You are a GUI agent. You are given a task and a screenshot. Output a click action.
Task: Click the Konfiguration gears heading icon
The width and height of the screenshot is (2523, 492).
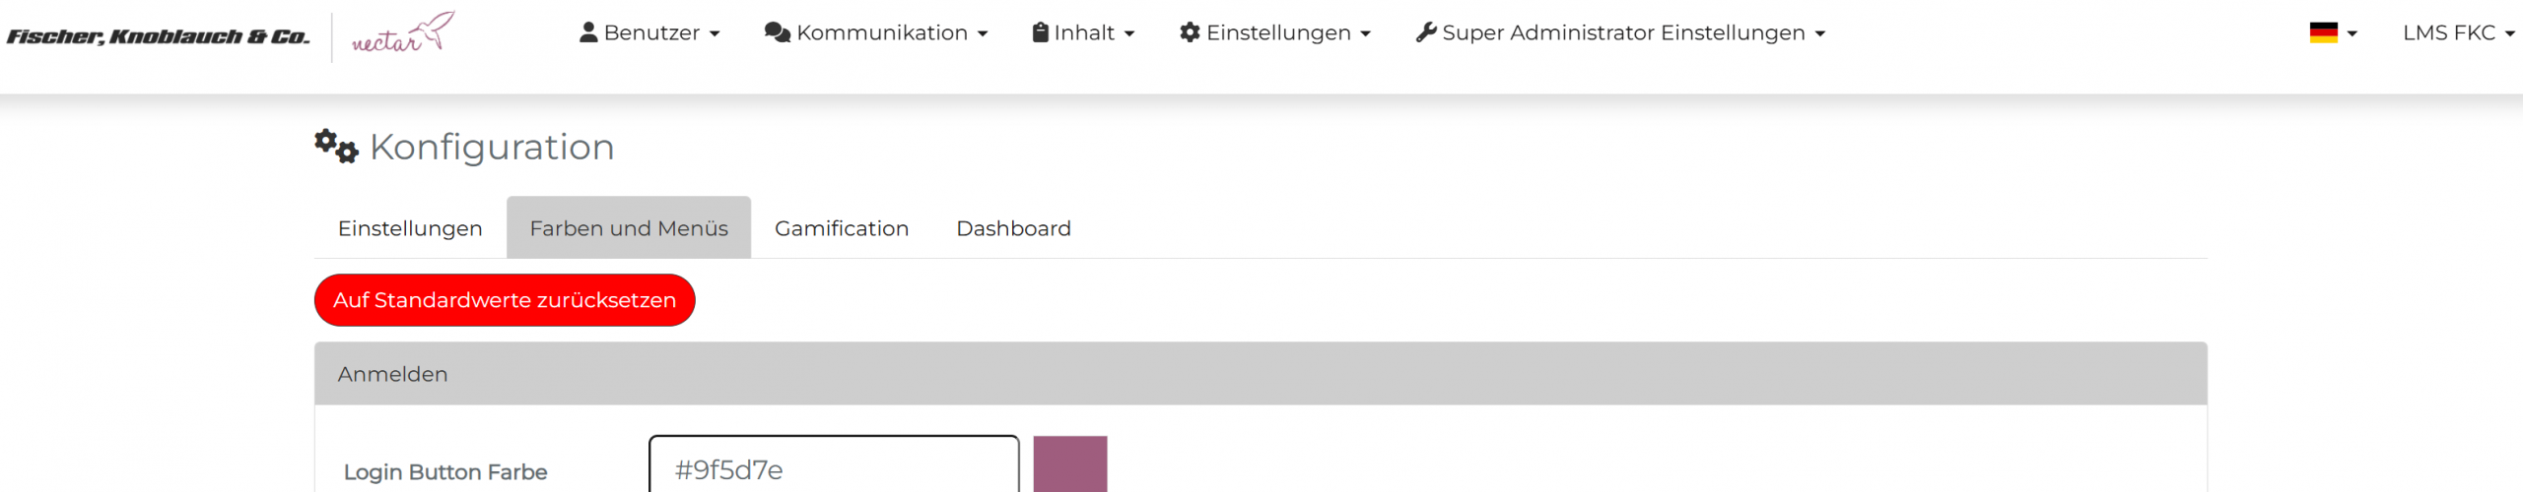pyautogui.click(x=336, y=147)
